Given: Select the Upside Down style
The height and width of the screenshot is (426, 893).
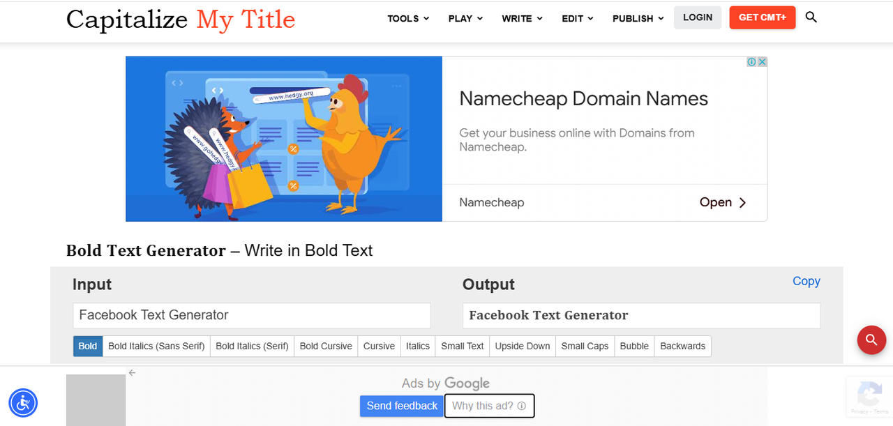Looking at the screenshot, I should click(x=523, y=346).
